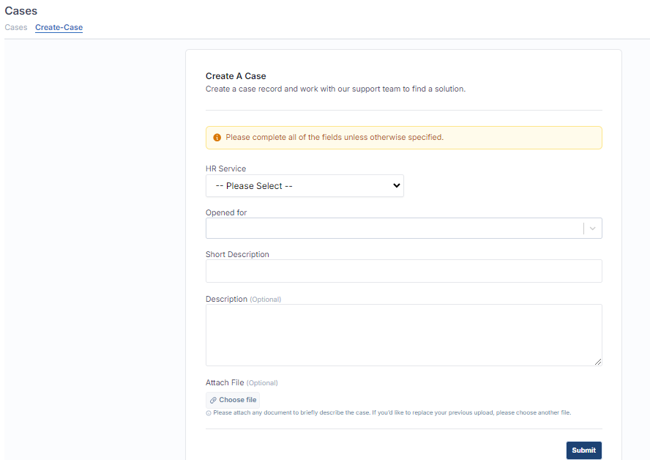This screenshot has height=460, width=650.
Task: Click into the Description text area
Action: point(404,335)
